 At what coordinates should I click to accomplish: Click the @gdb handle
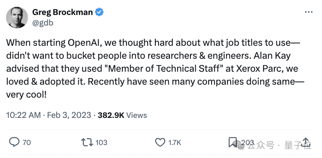point(43,23)
